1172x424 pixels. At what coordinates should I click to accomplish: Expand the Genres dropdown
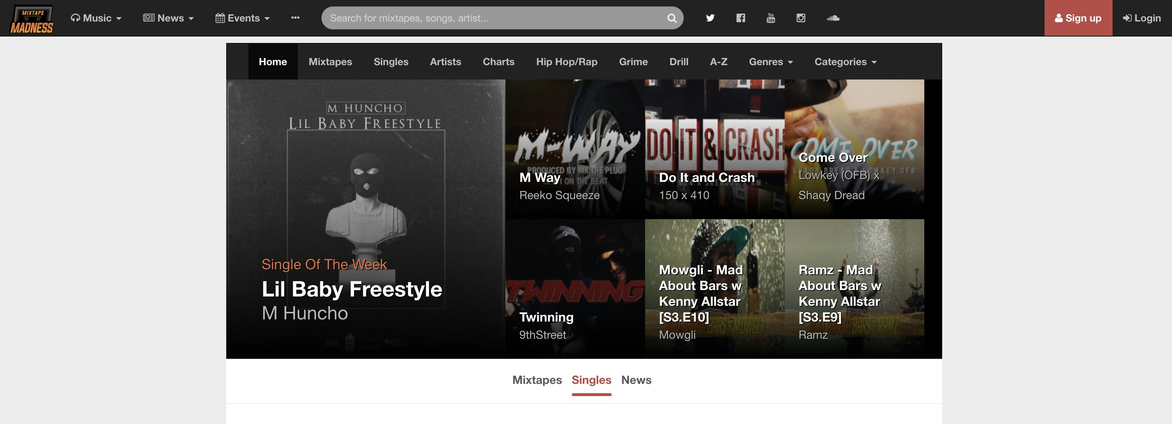(771, 62)
